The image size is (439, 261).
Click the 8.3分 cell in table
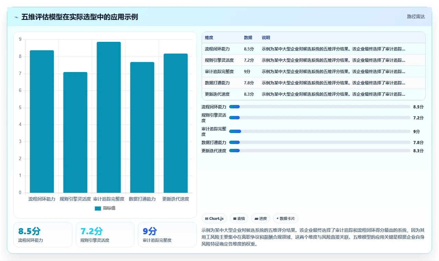pyautogui.click(x=249, y=94)
